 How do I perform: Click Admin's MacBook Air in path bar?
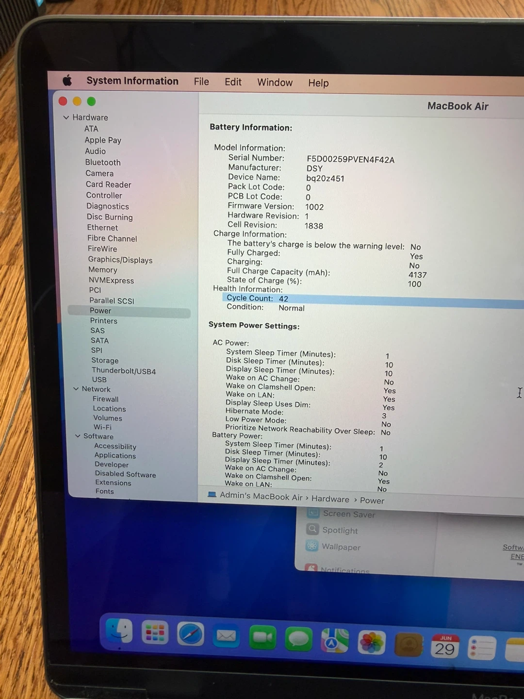[261, 496]
